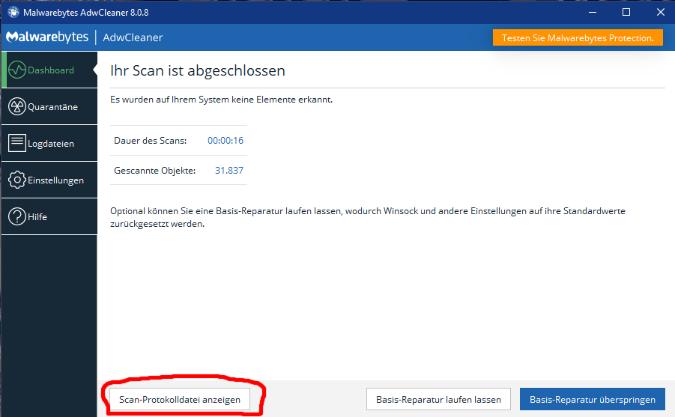Skip repair with 'Basis-Reparatur überspringen'
Image resolution: width=675 pixels, height=417 pixels.
click(593, 400)
